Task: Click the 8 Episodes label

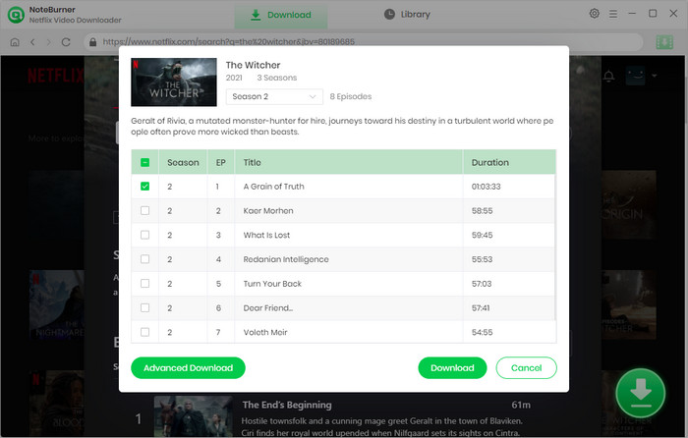Action: (351, 96)
